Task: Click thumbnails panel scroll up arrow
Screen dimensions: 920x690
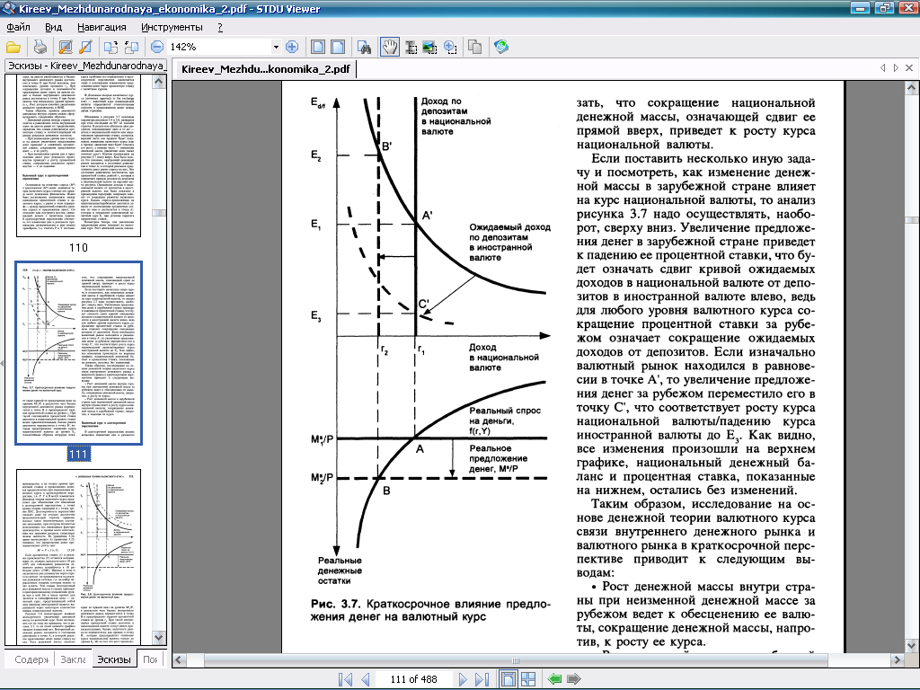Action: tap(159, 82)
